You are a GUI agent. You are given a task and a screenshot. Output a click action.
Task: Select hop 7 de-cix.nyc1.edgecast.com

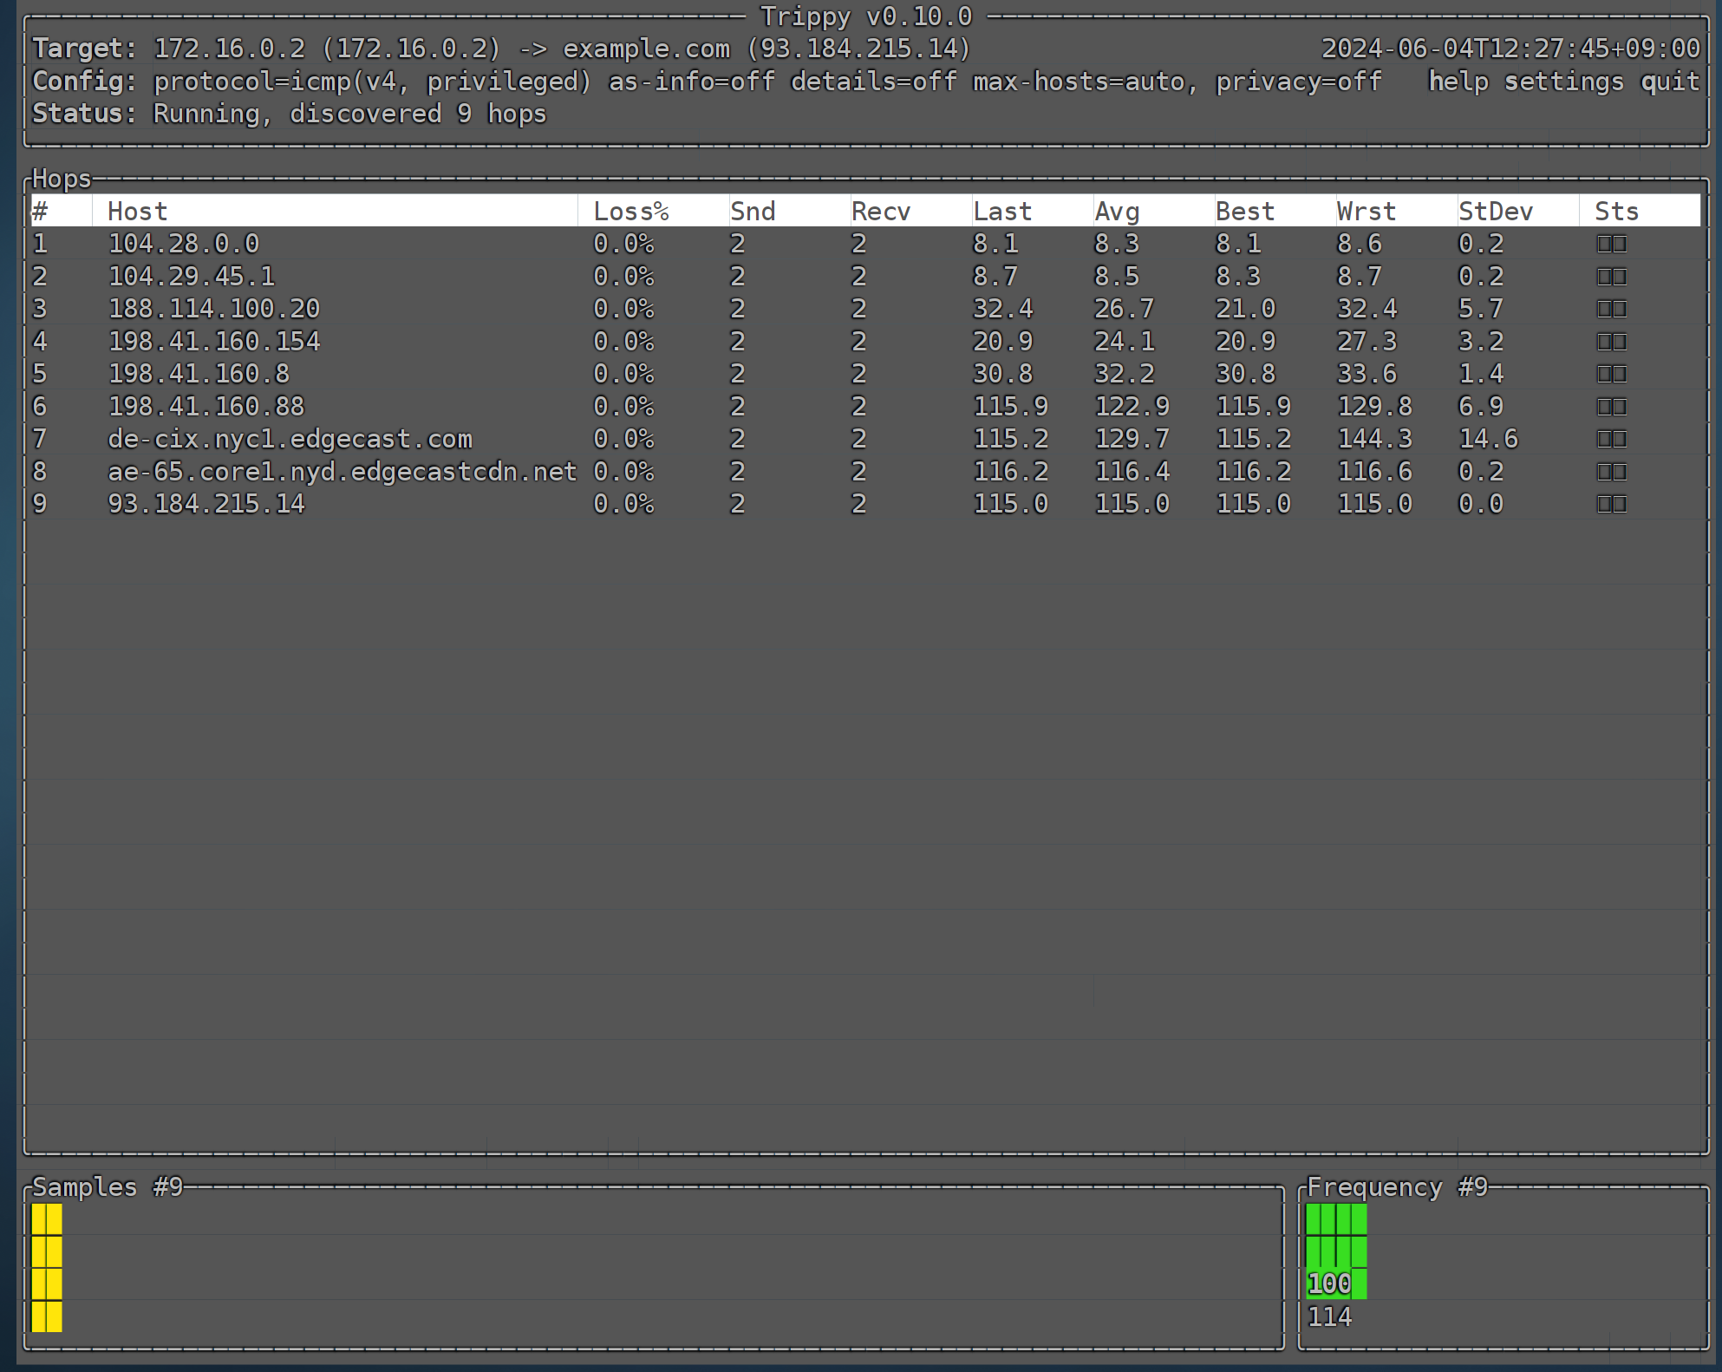coord(290,439)
